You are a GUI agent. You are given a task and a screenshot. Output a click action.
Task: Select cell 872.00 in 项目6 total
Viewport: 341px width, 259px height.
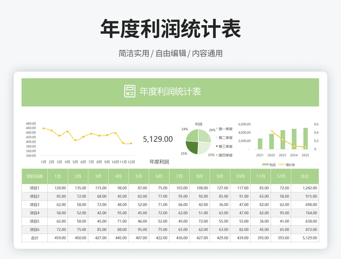coord(305,230)
